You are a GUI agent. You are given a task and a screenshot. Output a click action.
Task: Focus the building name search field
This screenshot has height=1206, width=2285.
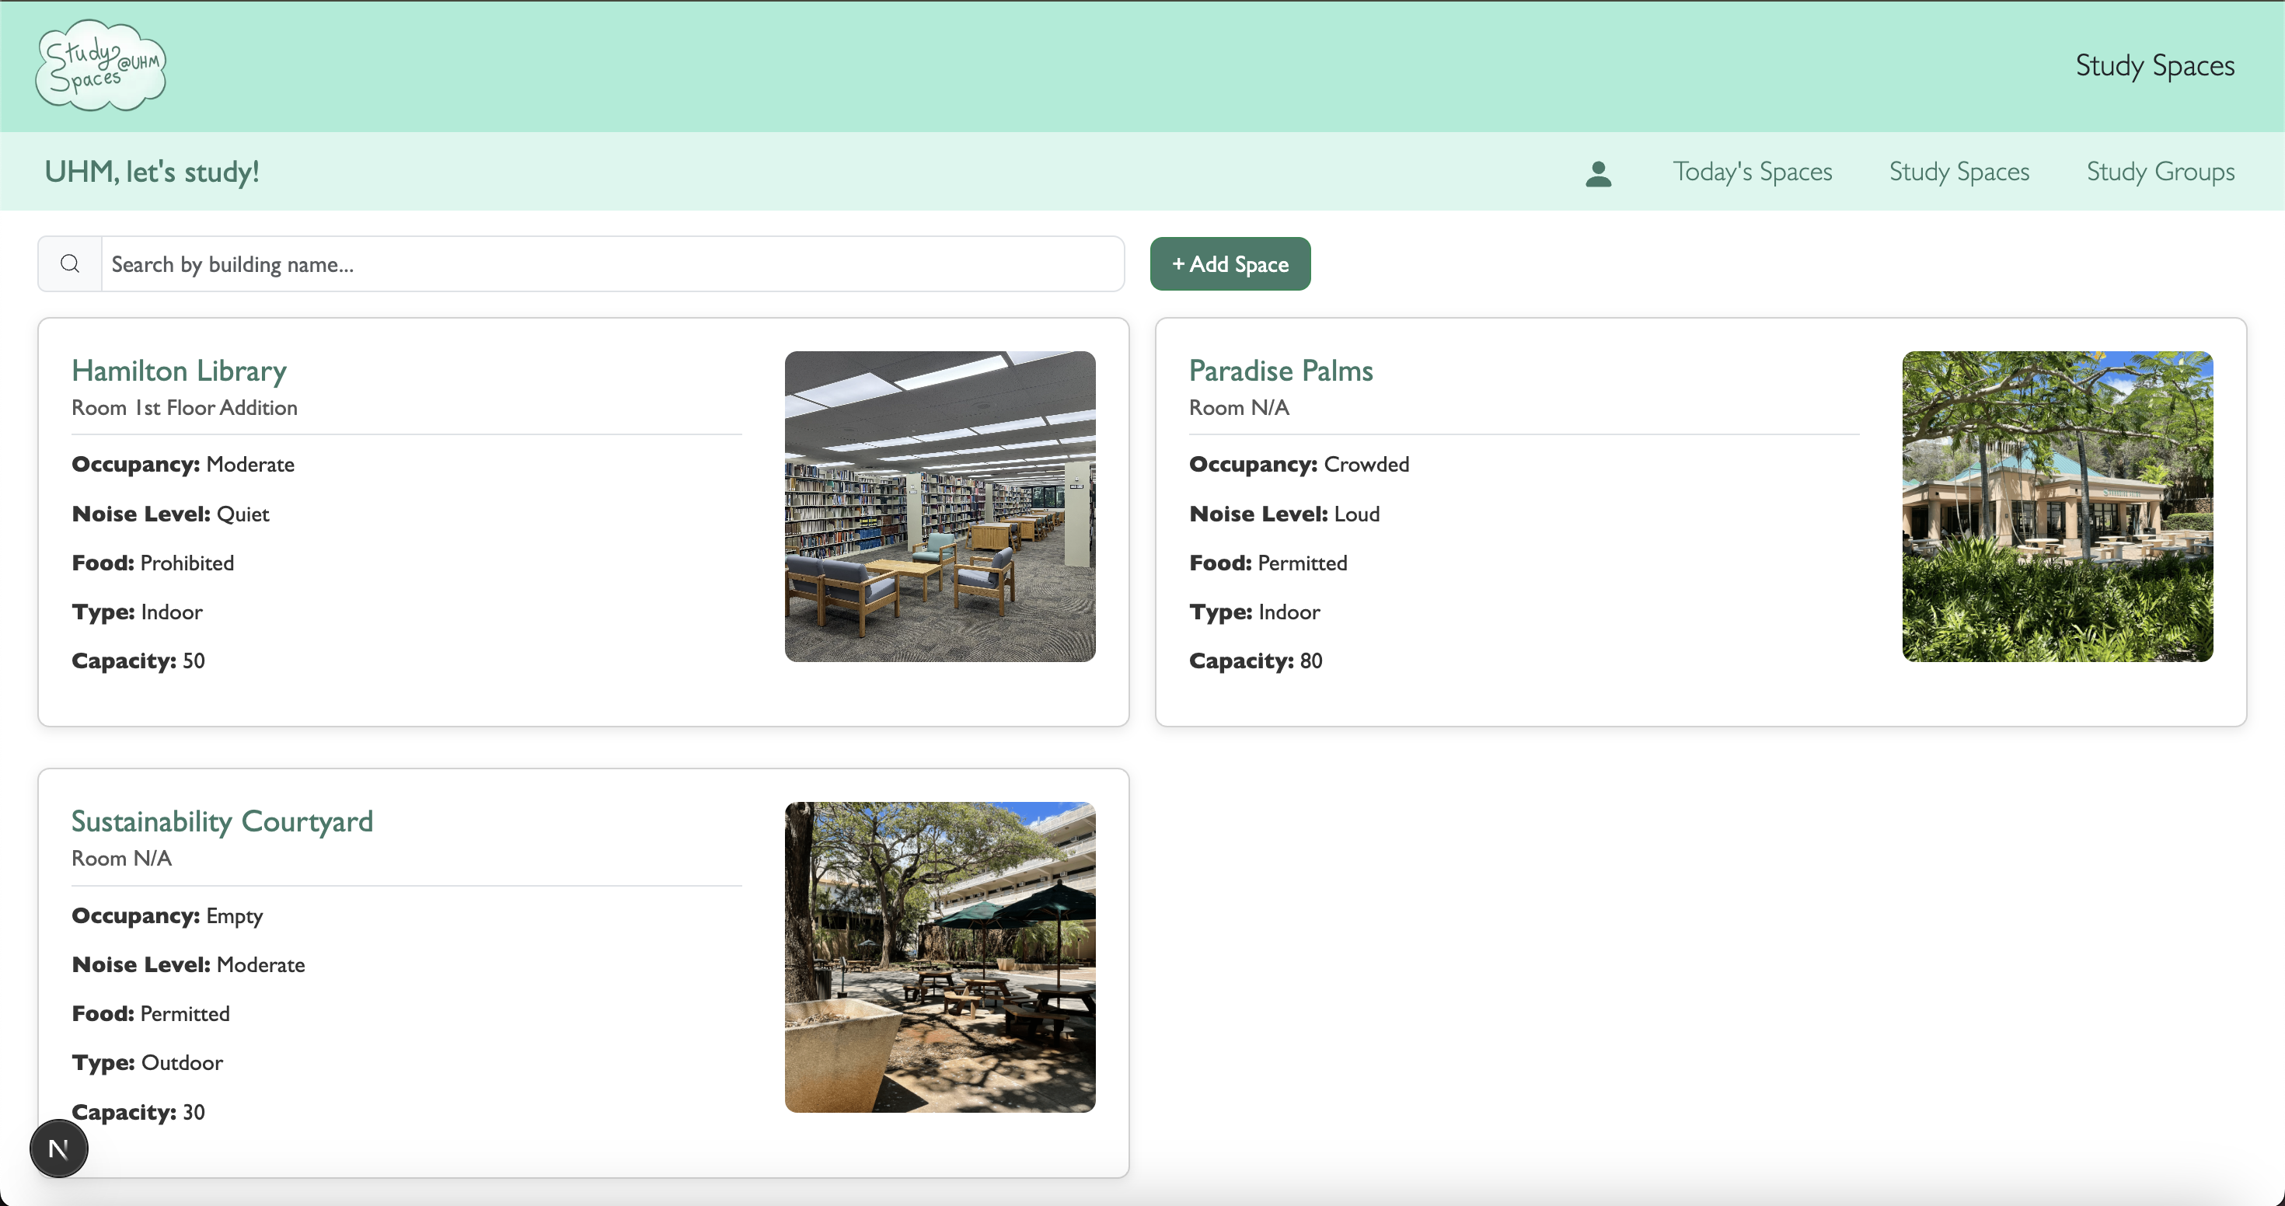coord(612,264)
